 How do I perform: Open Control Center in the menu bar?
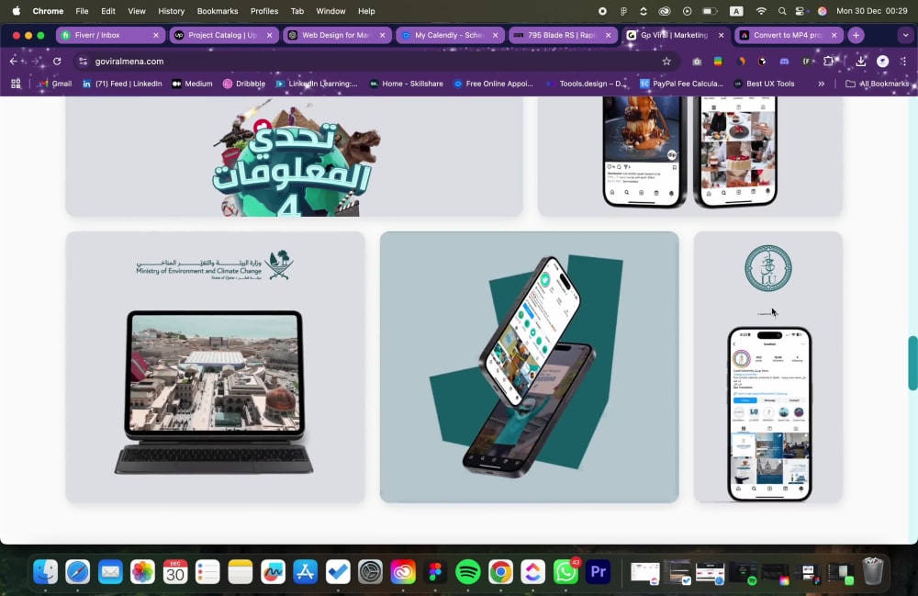(800, 10)
